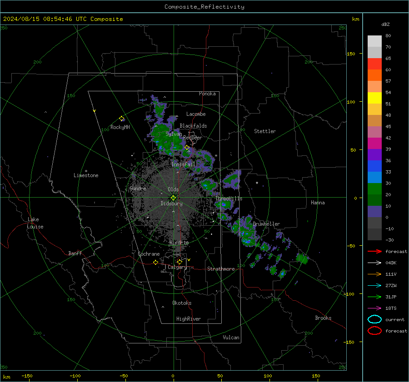Click the 04DK legend label text
The image size is (409, 382).
(x=391, y=263)
